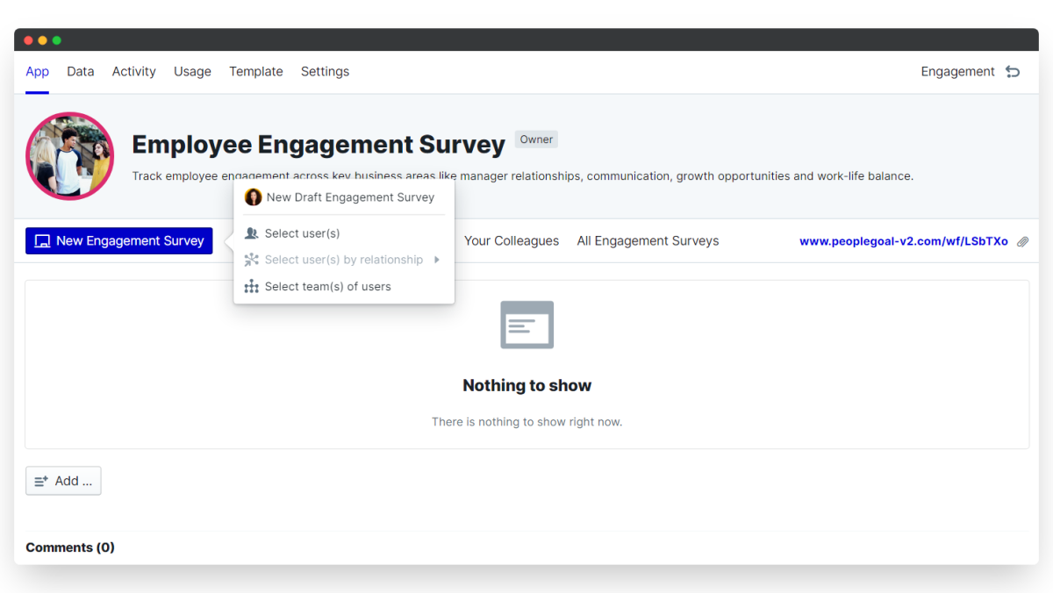Viewport: 1053px width, 593px height.
Task: Switch to the Data tab
Action: 80,72
